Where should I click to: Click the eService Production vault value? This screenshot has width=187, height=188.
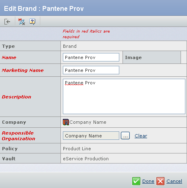click(86, 159)
